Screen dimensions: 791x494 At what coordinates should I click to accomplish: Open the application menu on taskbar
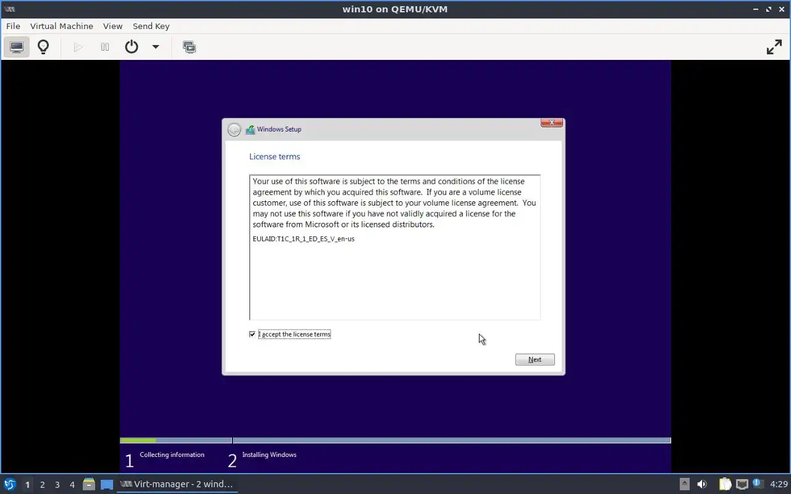click(x=10, y=484)
